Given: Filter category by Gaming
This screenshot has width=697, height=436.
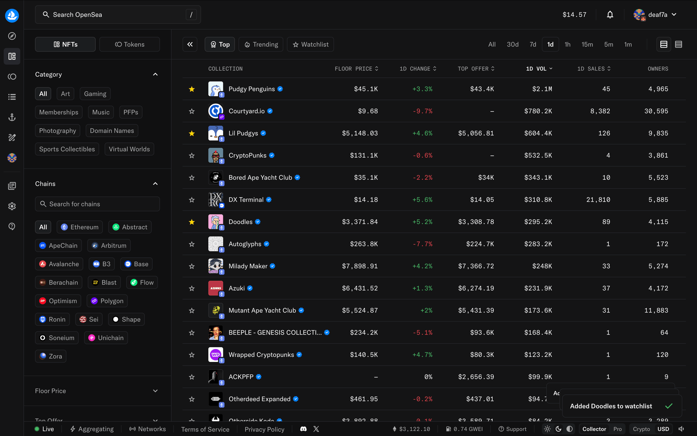Looking at the screenshot, I should (95, 94).
